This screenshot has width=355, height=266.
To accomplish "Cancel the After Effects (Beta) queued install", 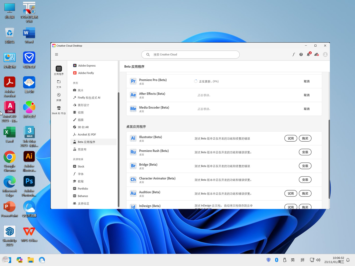I will [x=307, y=95].
